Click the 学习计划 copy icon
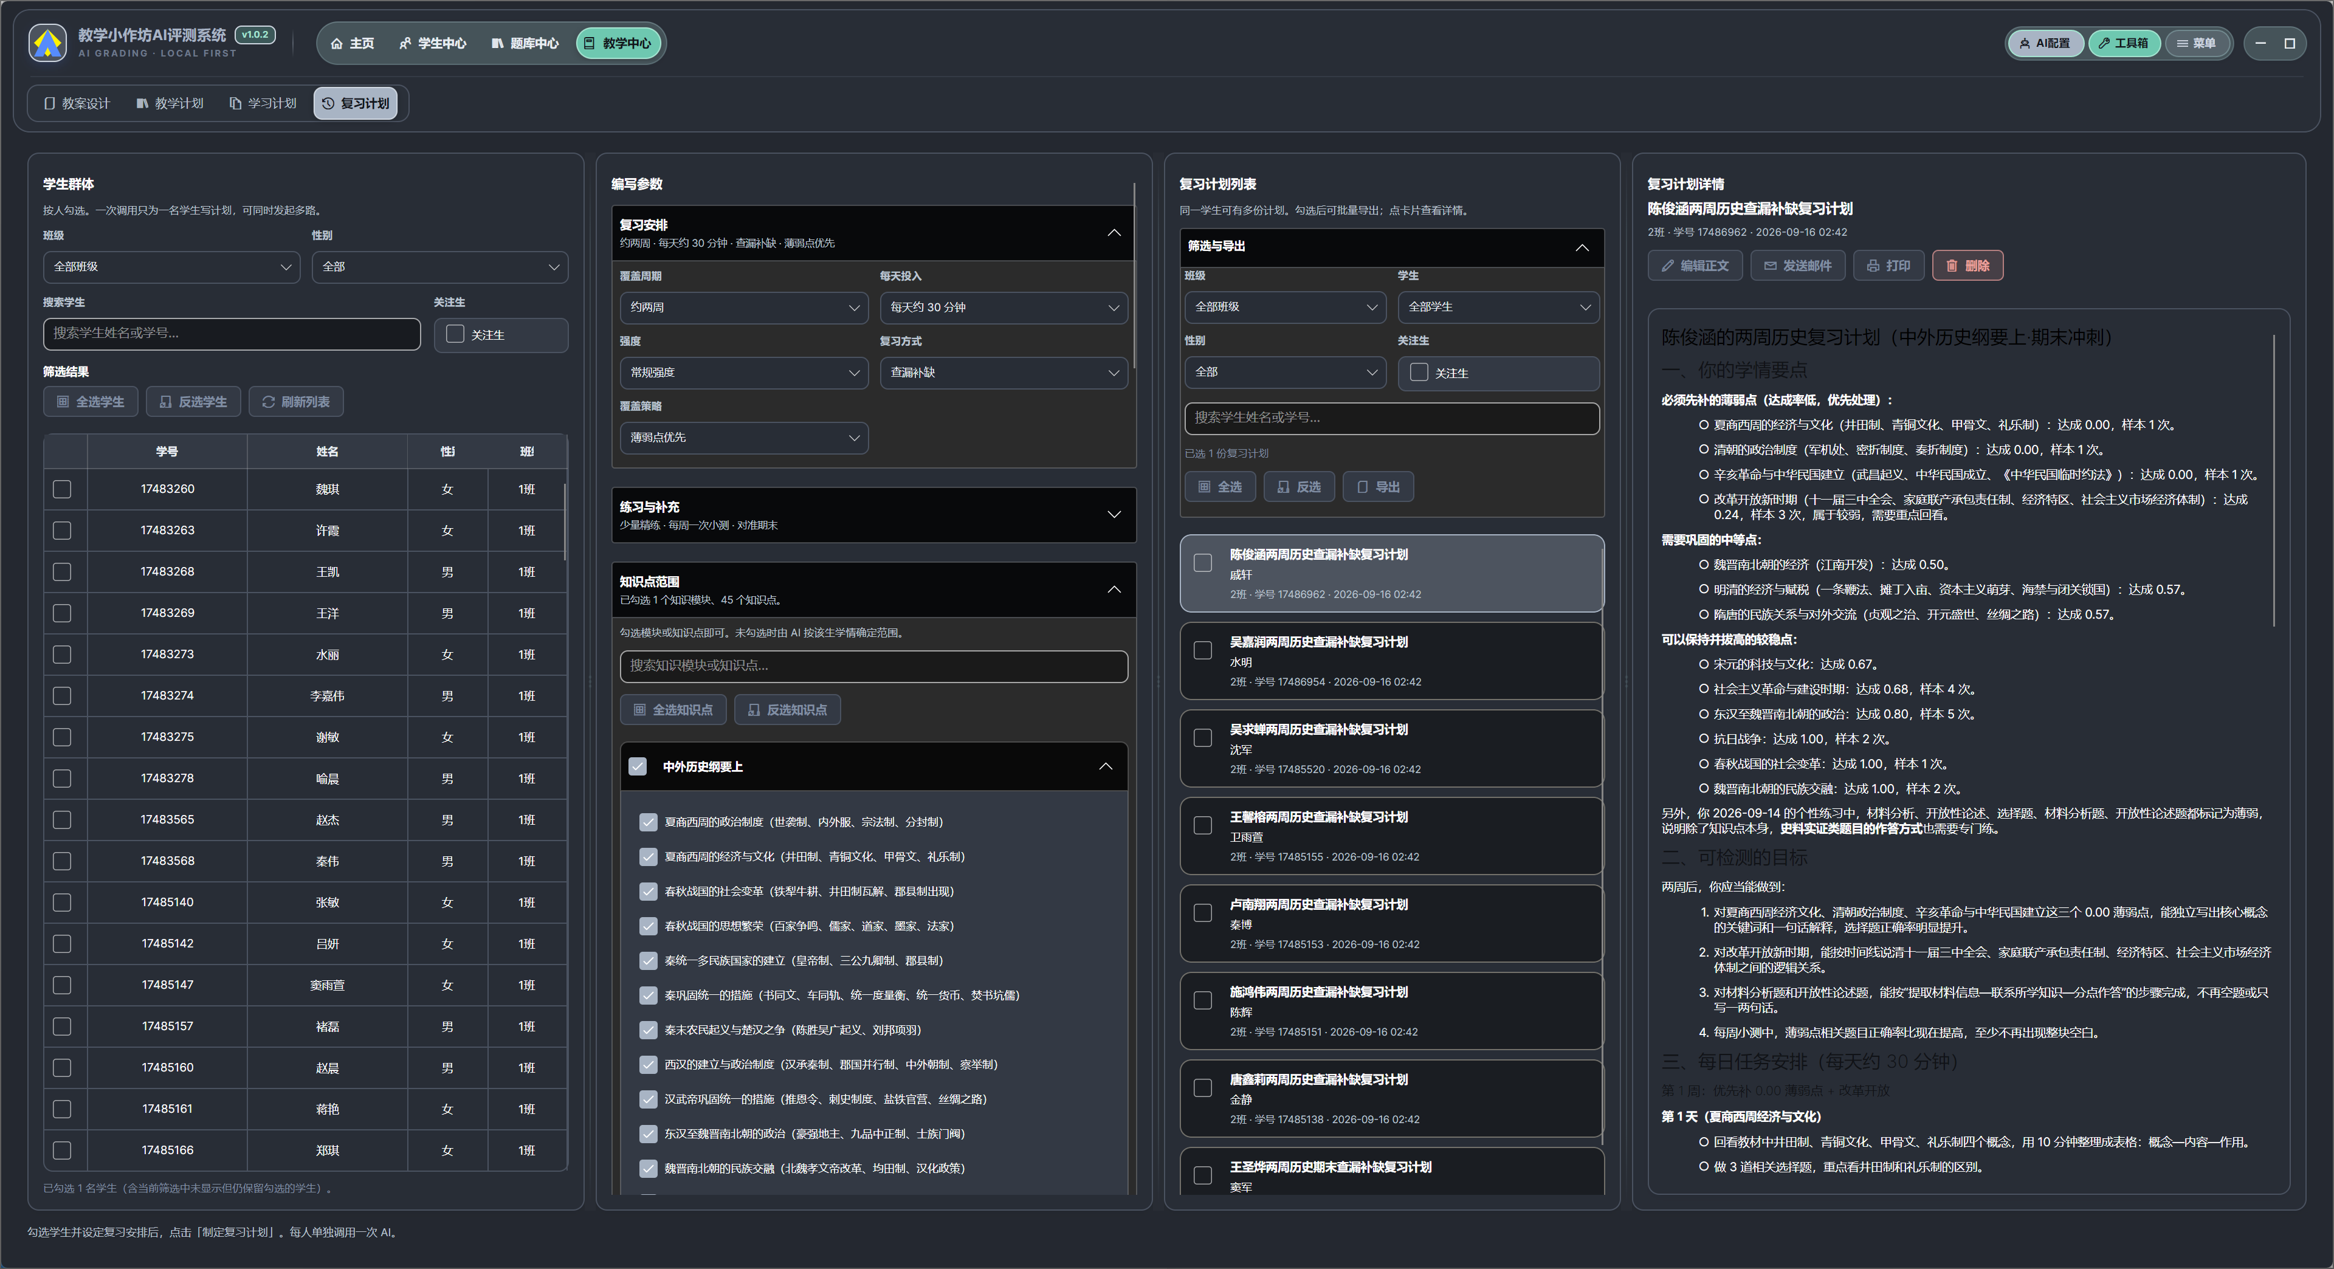The height and width of the screenshot is (1269, 2334). click(x=236, y=103)
